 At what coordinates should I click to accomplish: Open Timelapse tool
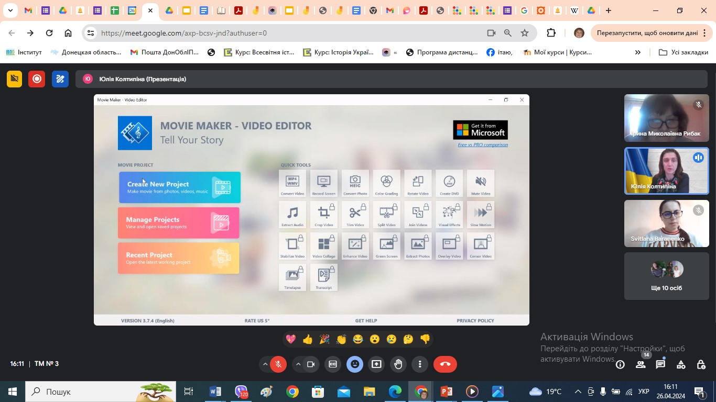pos(292,277)
